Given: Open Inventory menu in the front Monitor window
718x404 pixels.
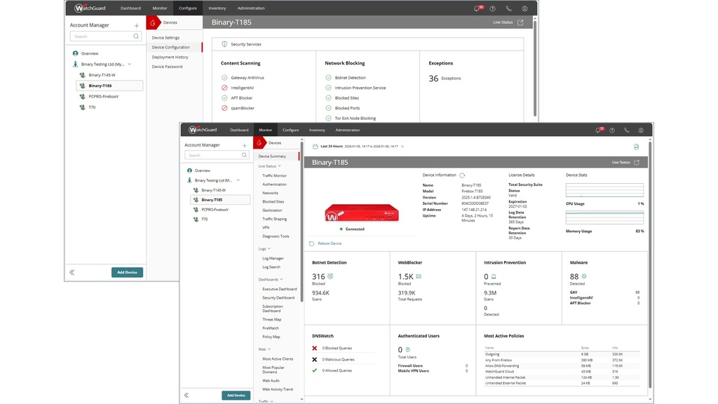Looking at the screenshot, I should 317,130.
